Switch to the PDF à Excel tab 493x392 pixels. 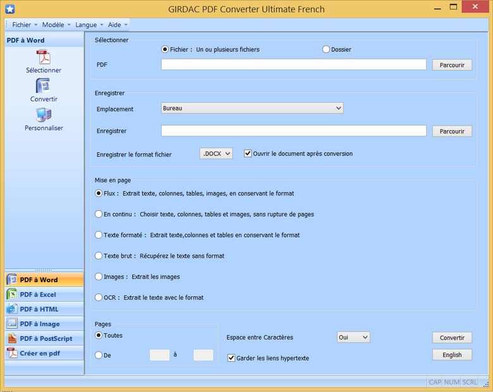pyautogui.click(x=44, y=294)
